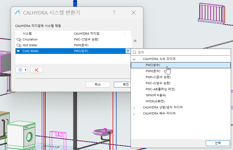
Task: Click the CALHYDRA 배수 미디어 label
Action: click(x=159, y=114)
